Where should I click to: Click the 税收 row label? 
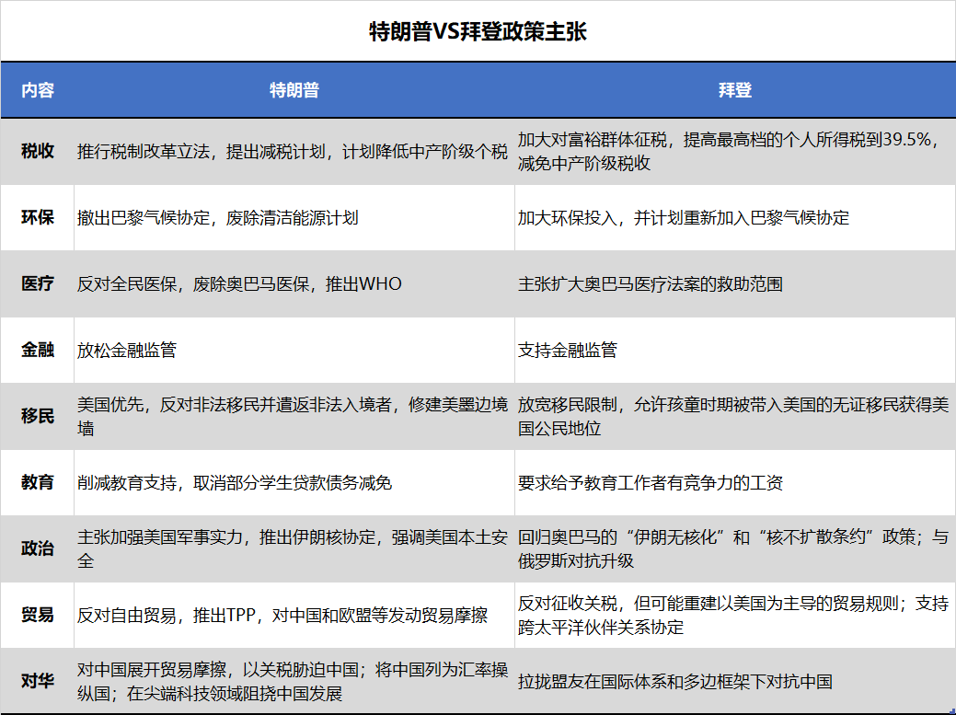coord(38,152)
